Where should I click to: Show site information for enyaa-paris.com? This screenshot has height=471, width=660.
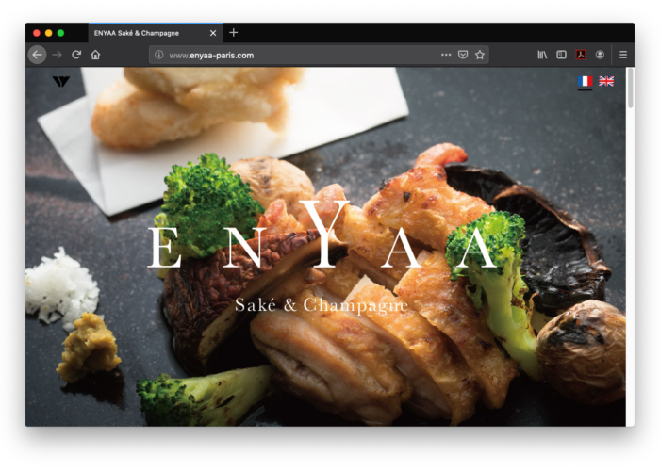coord(158,55)
